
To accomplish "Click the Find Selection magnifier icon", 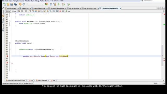I will 31,11.
